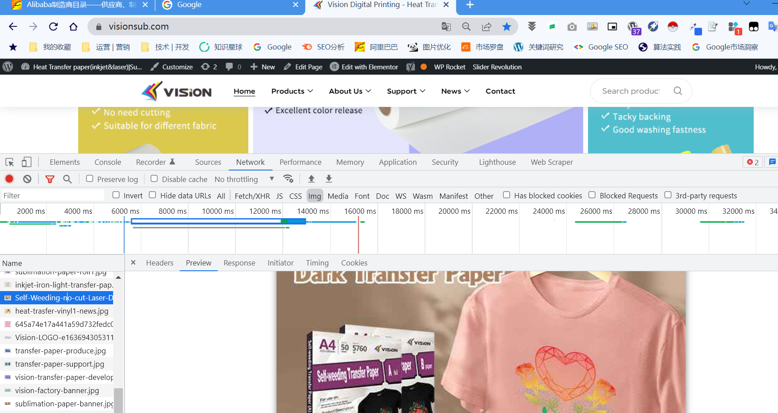Go to browser home page icon
This screenshot has height=413, width=778.
tap(73, 27)
